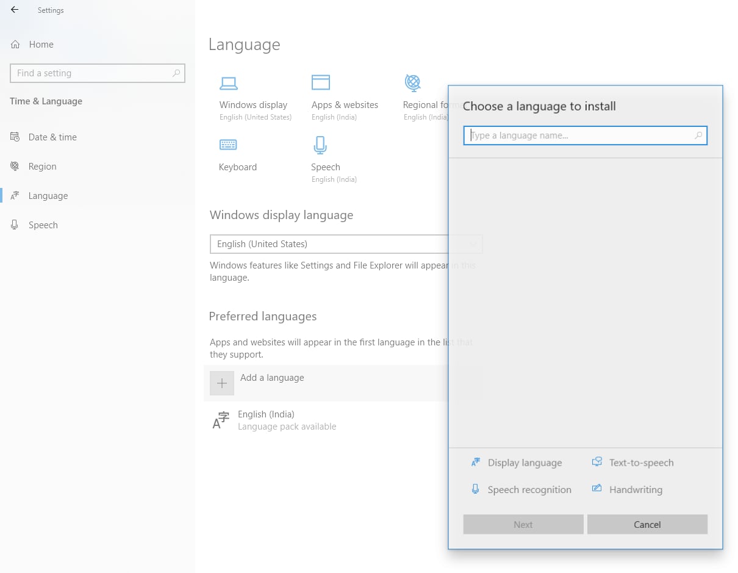
Task: Click the Choose a language to install title
Action: [539, 106]
